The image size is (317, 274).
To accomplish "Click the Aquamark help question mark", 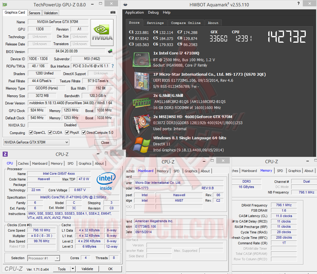I will (x=299, y=4).
